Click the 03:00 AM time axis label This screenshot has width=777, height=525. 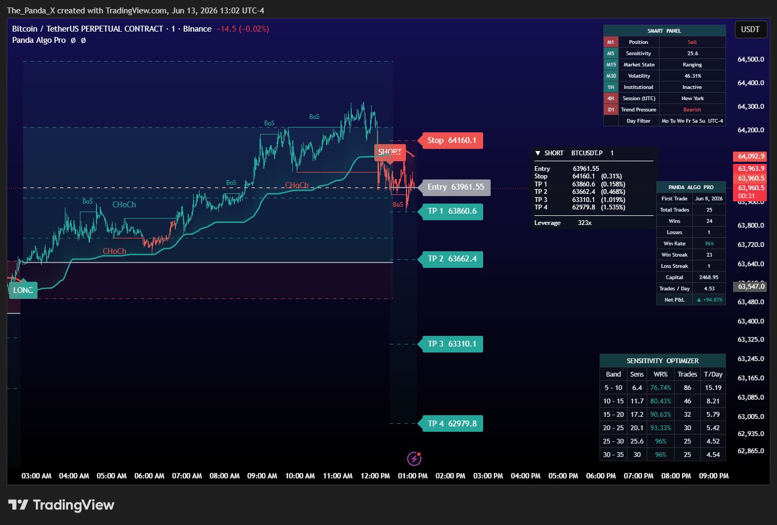pos(36,476)
